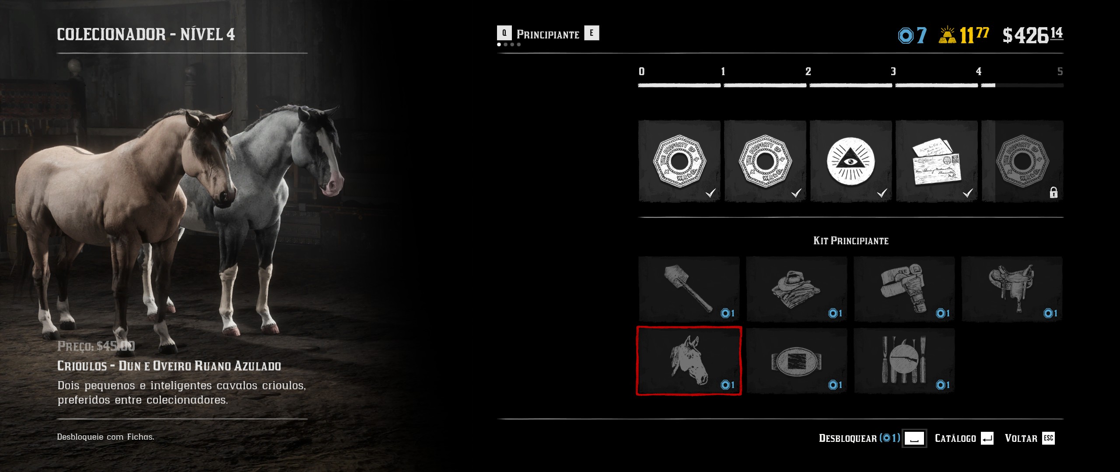The image size is (1120, 472).
Task: Select the horse head Crioulos item
Action: click(x=689, y=361)
